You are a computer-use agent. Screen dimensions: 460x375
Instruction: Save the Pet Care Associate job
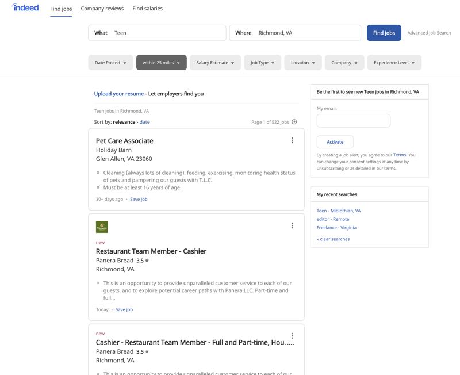point(139,199)
